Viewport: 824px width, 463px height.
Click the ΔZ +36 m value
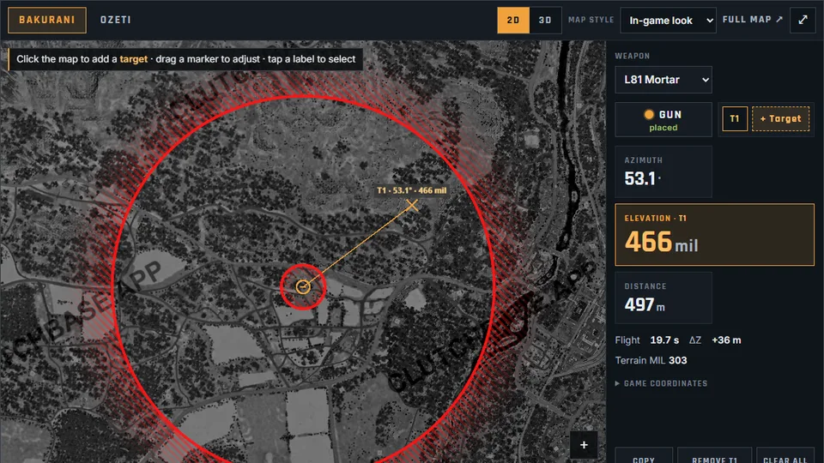click(726, 340)
